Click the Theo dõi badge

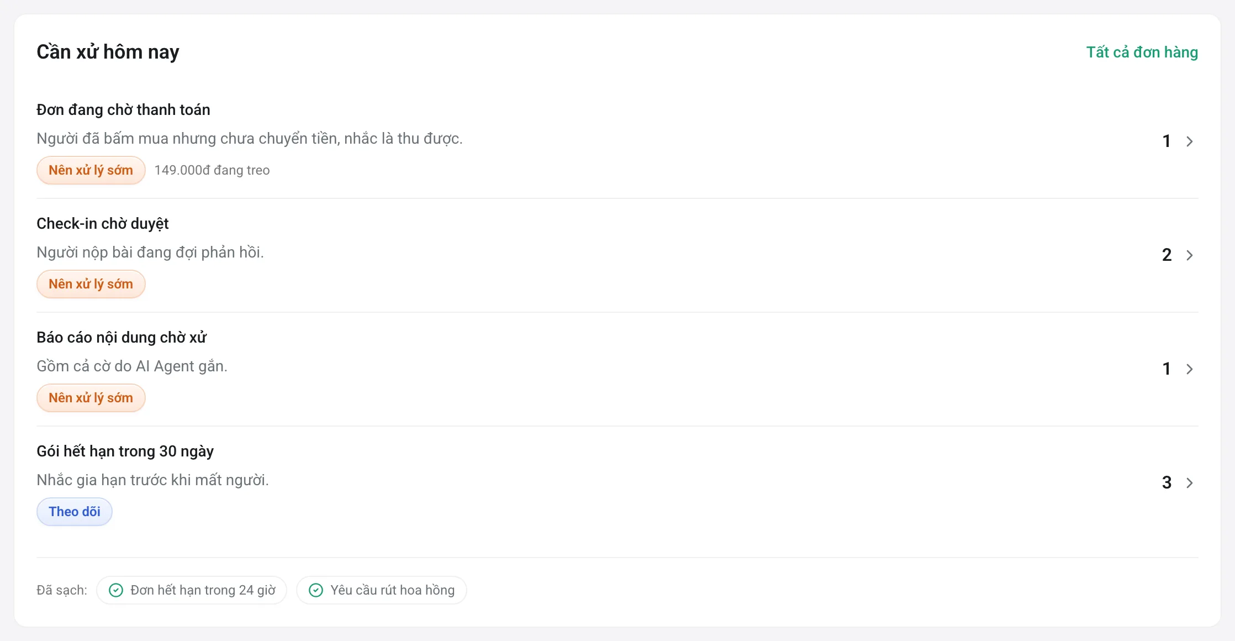(75, 512)
